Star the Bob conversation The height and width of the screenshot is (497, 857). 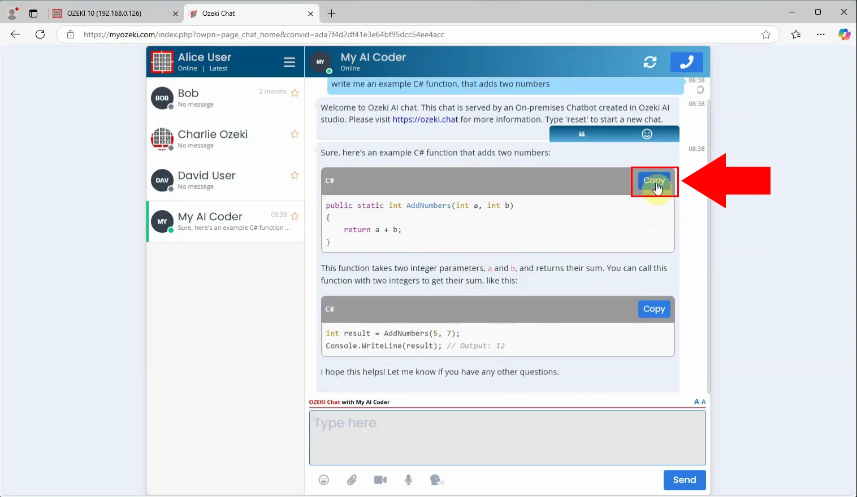pos(295,93)
